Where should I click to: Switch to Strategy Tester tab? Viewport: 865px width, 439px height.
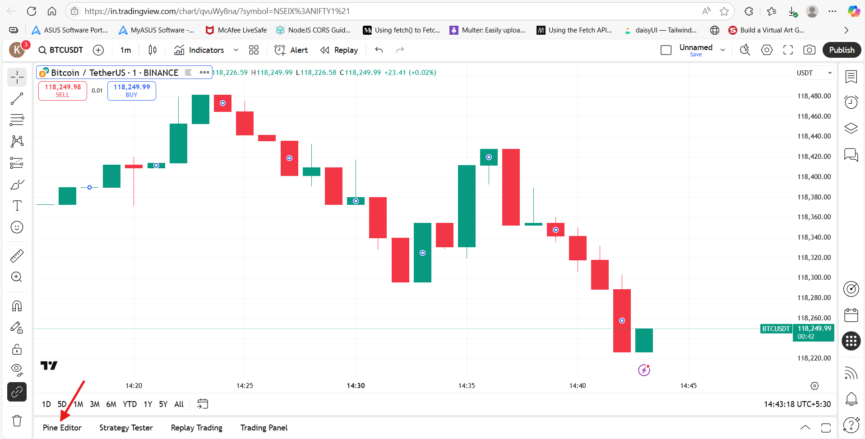coord(126,428)
